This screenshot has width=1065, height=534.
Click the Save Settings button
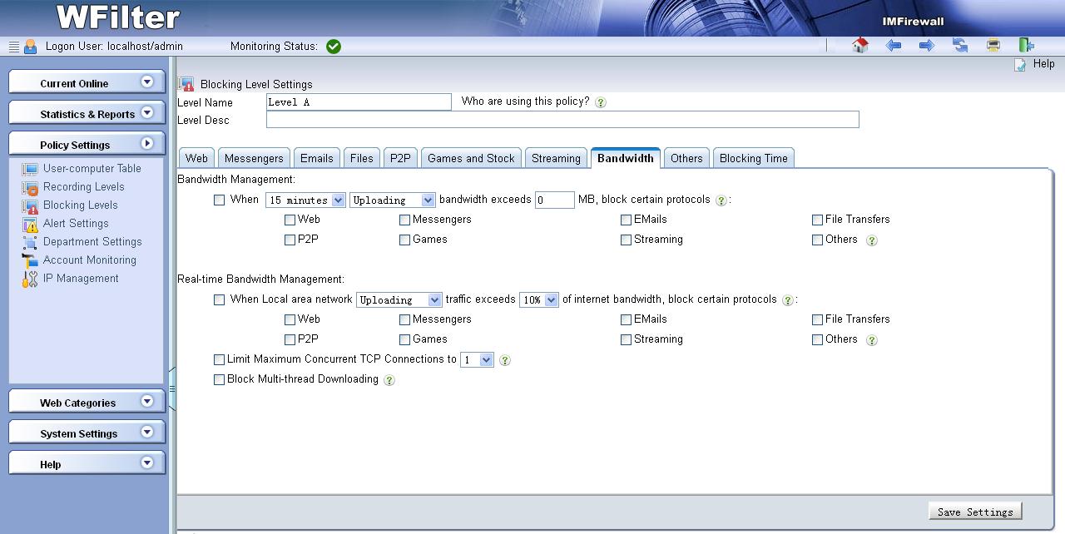click(x=974, y=512)
